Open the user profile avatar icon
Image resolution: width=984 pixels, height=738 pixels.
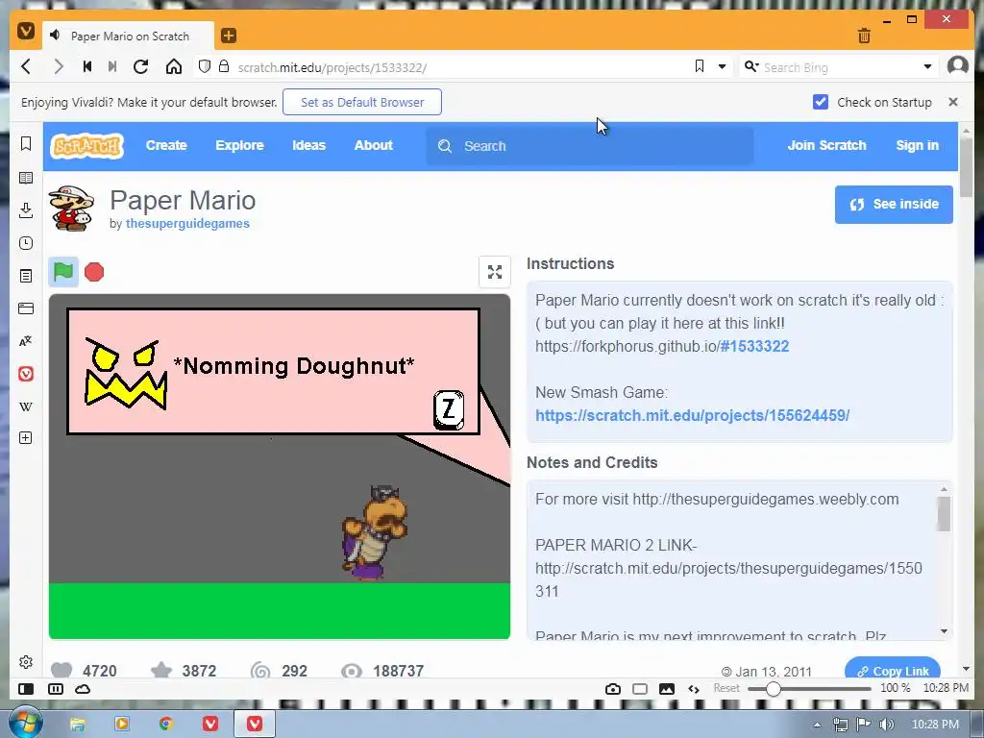tap(958, 65)
